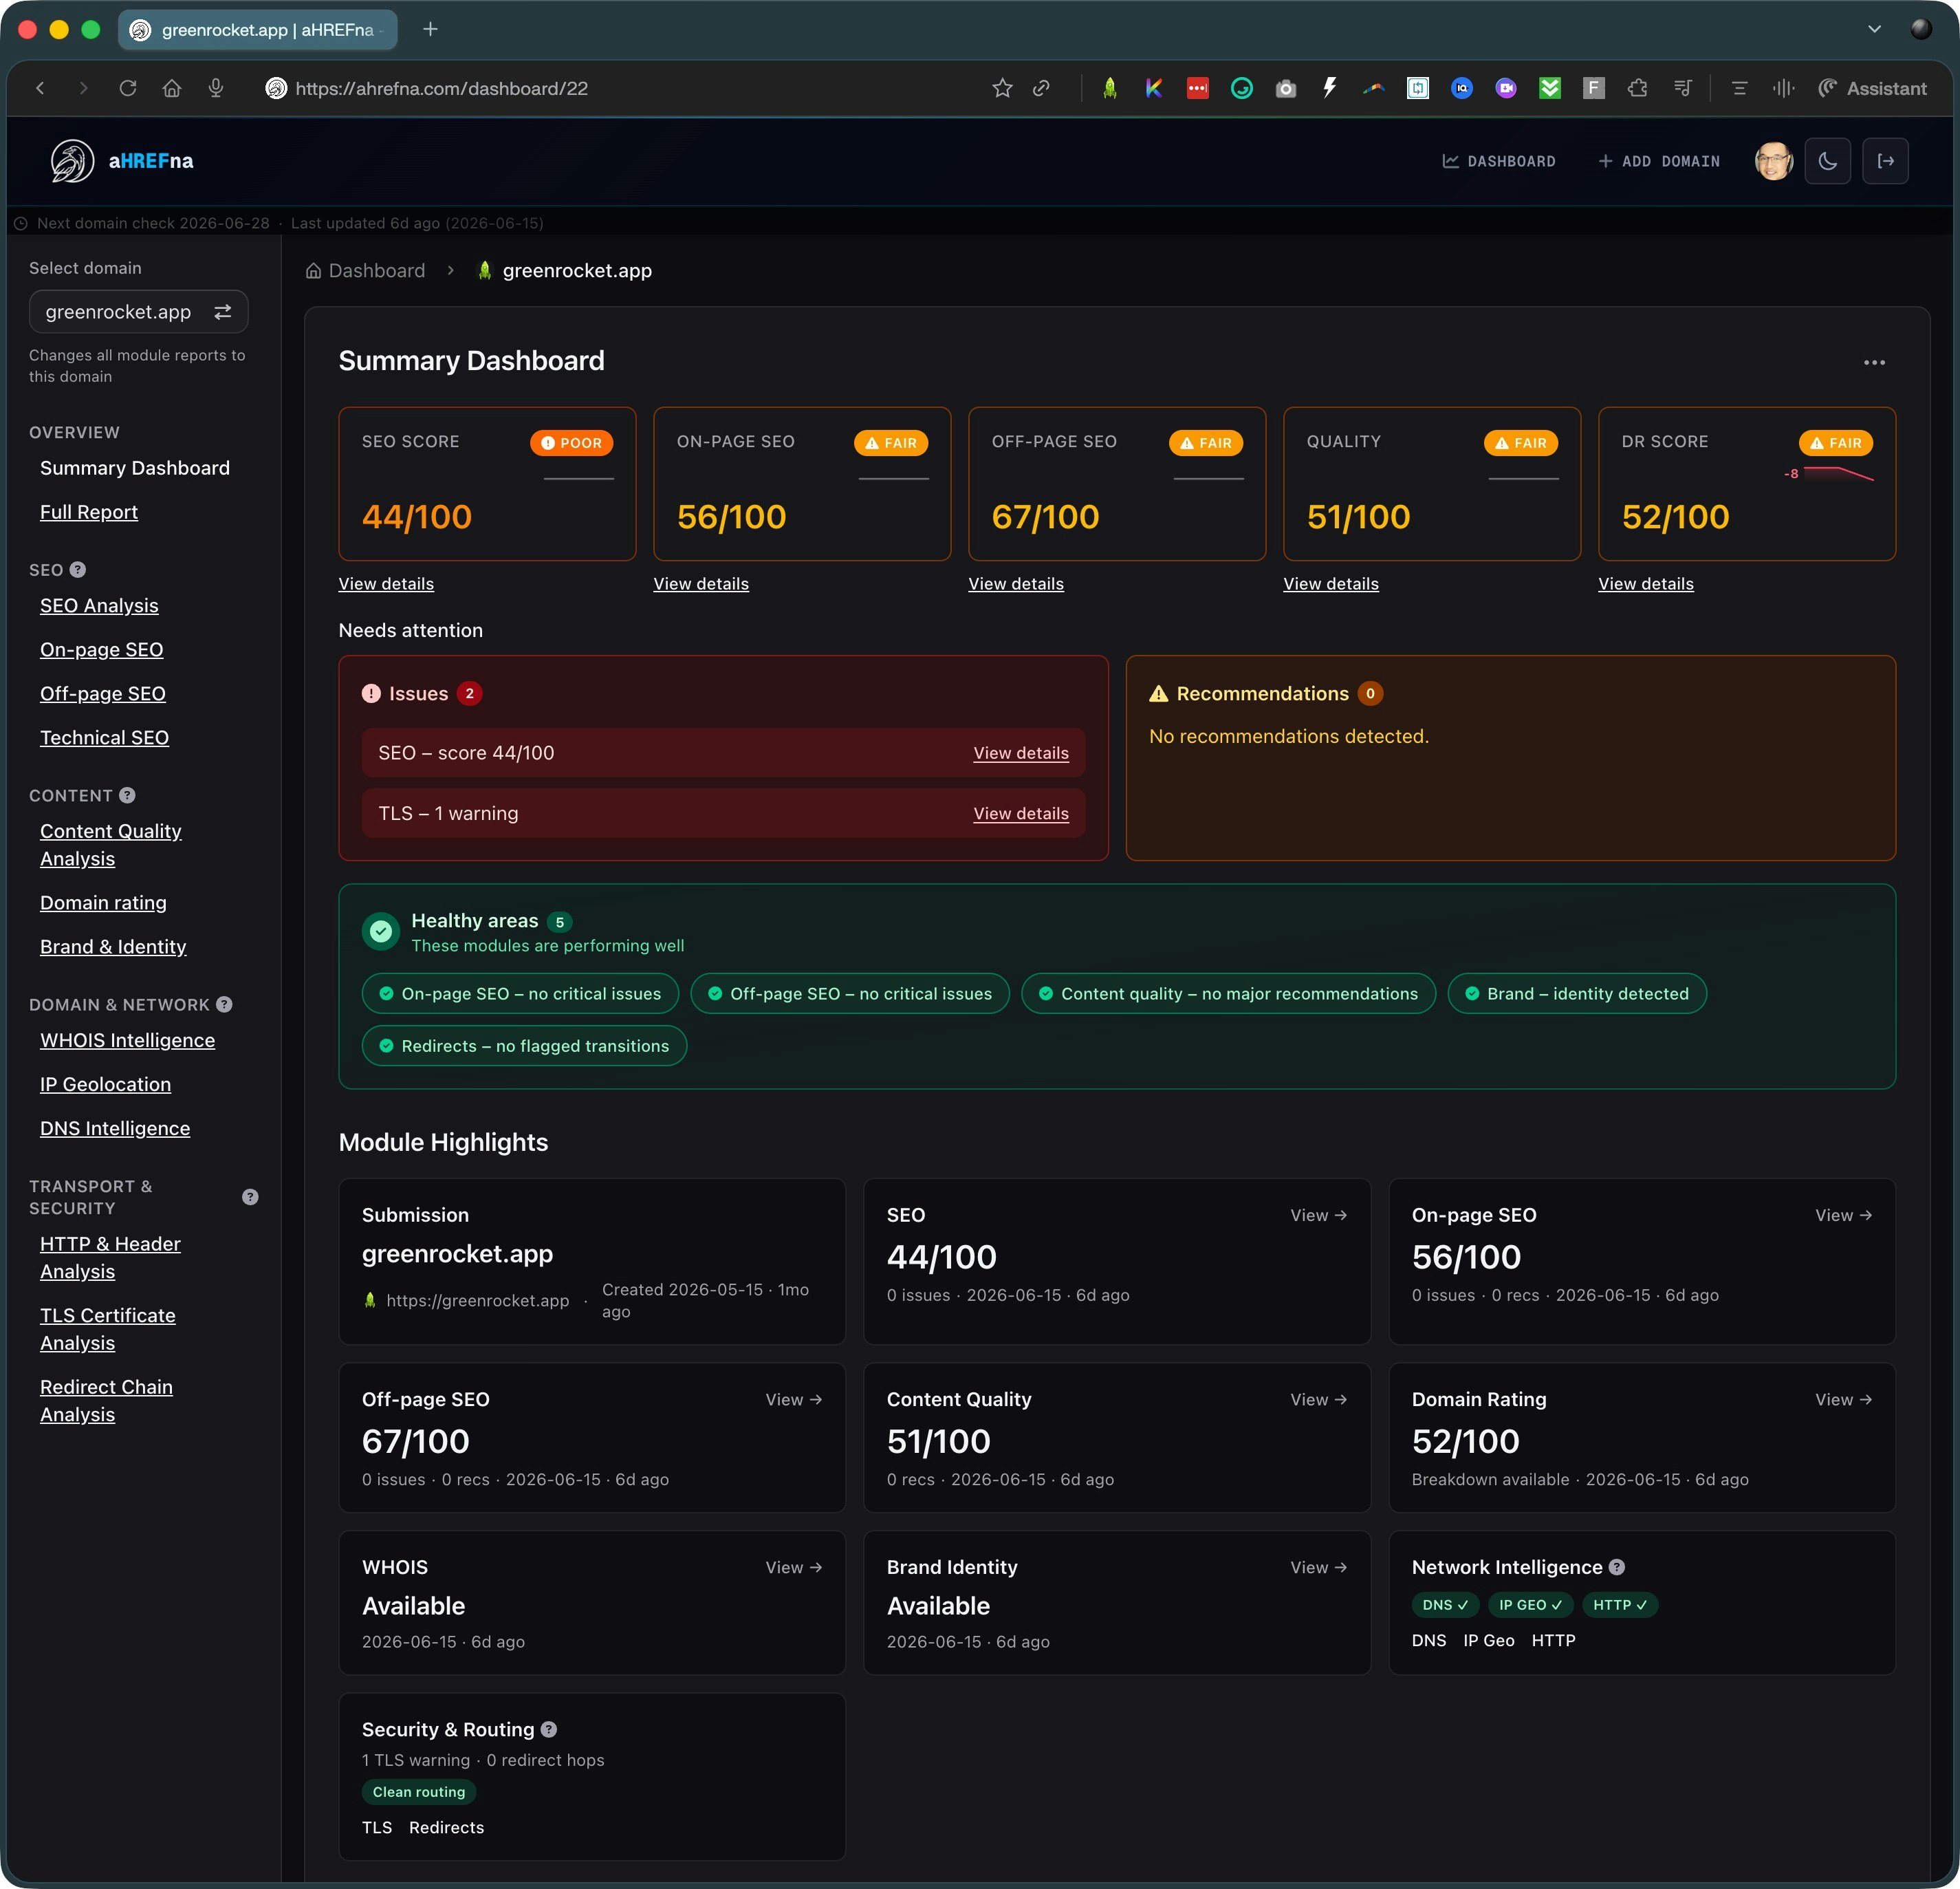1960x1889 pixels.
Task: Click Dashboard breadcrumb
Action: click(x=365, y=271)
